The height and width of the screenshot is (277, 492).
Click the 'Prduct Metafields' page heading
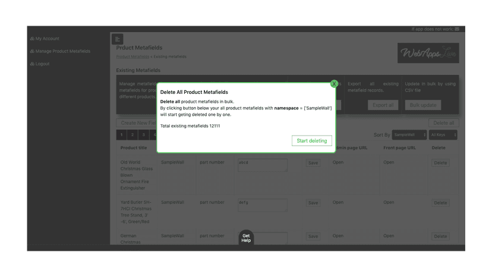[139, 48]
